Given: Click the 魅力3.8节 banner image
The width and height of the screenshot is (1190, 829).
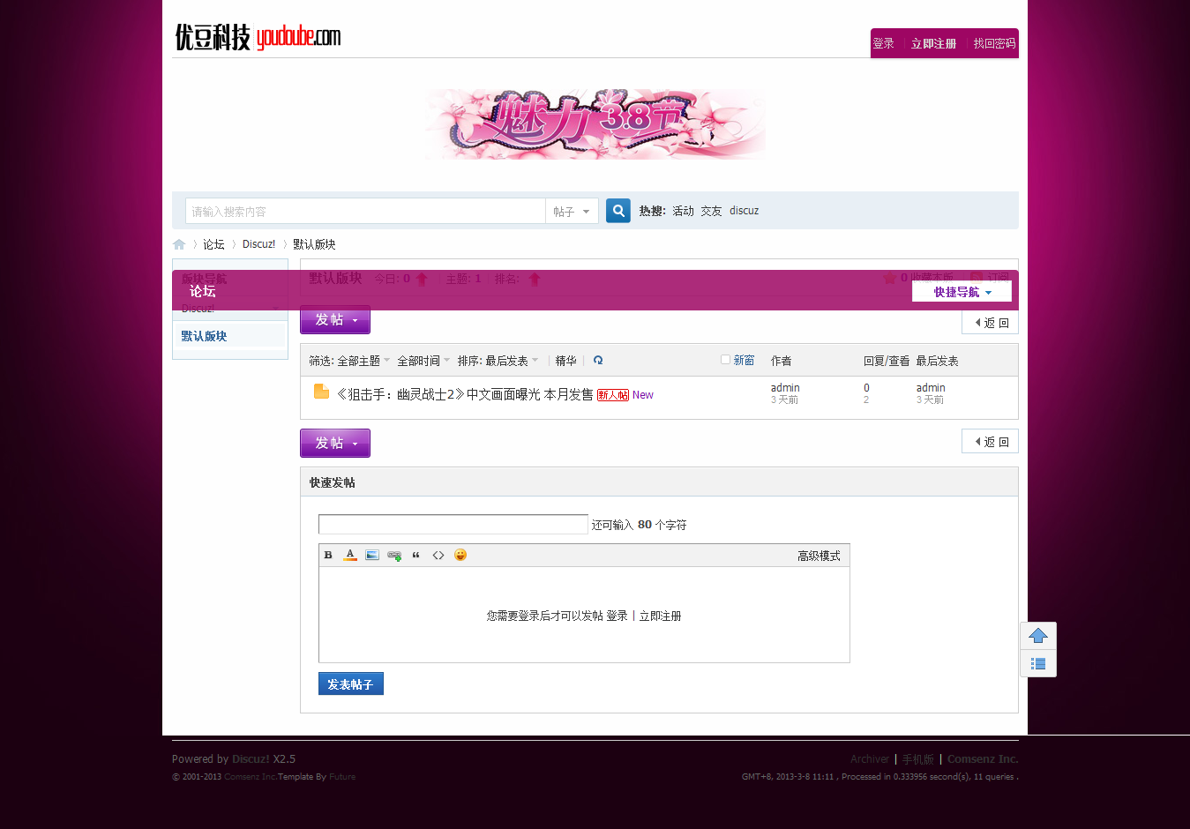Looking at the screenshot, I should click(x=595, y=123).
